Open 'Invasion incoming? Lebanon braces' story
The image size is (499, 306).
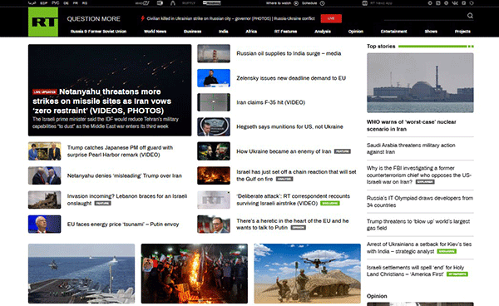click(127, 200)
